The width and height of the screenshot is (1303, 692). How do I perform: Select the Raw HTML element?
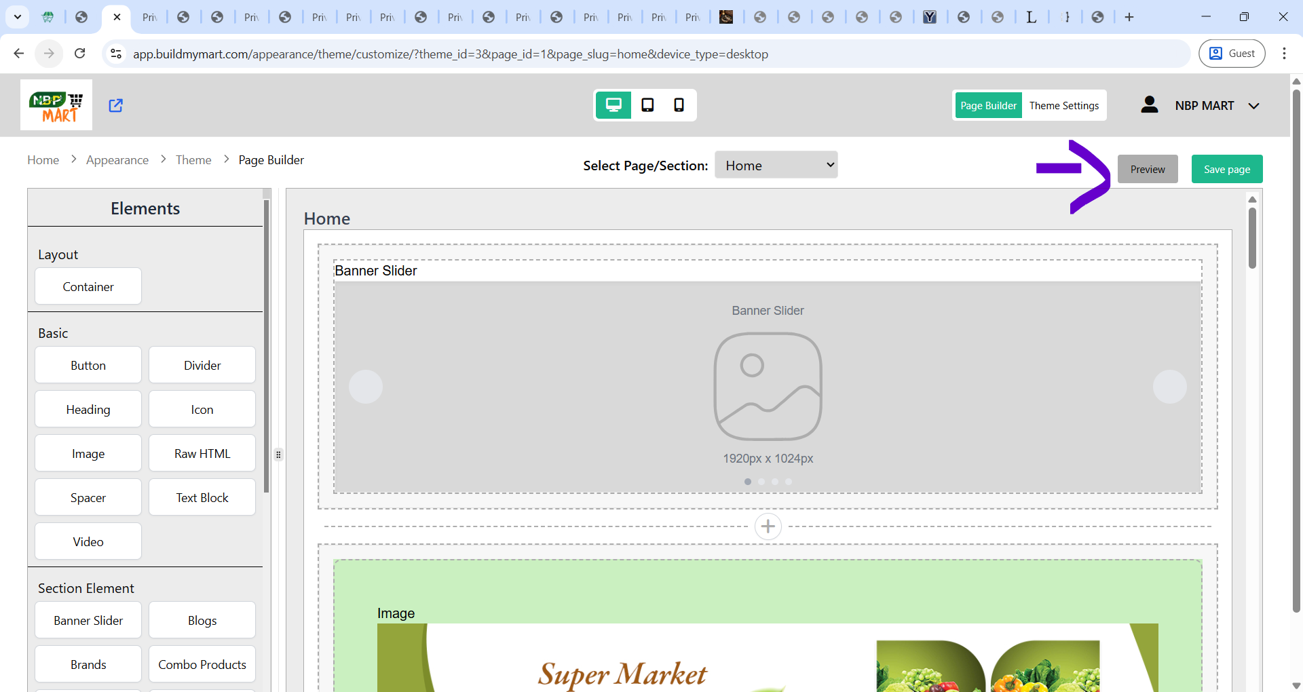point(202,453)
